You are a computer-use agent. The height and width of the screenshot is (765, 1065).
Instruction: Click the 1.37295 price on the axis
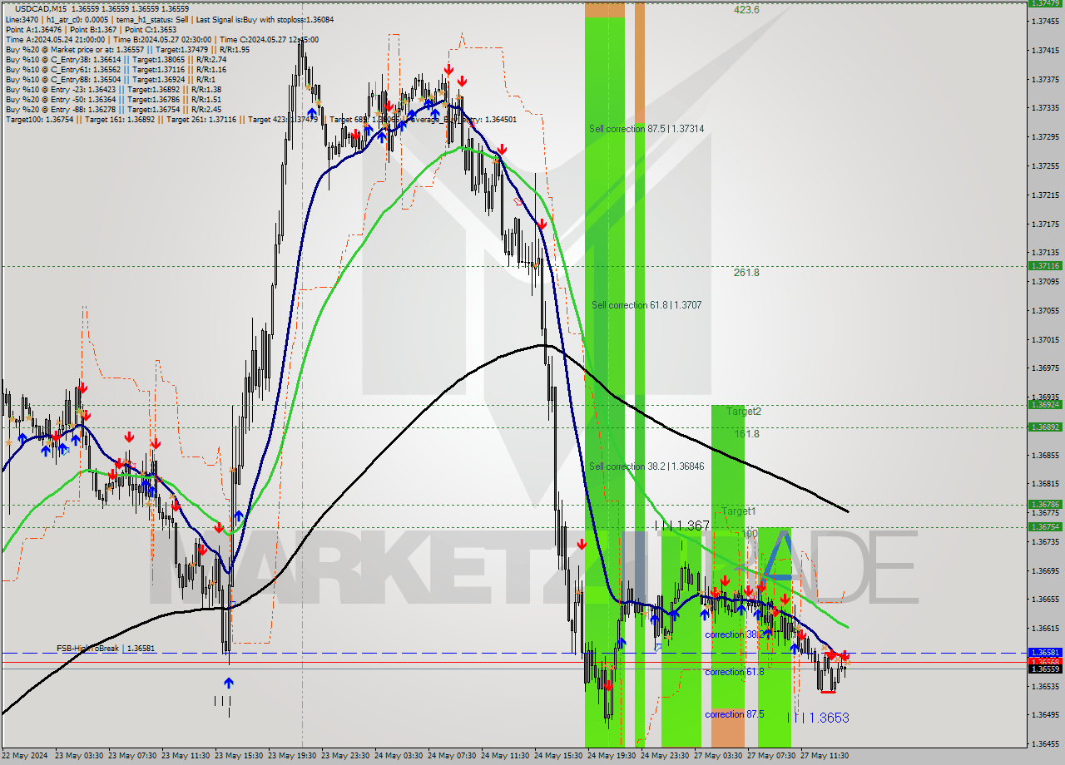click(x=1044, y=136)
